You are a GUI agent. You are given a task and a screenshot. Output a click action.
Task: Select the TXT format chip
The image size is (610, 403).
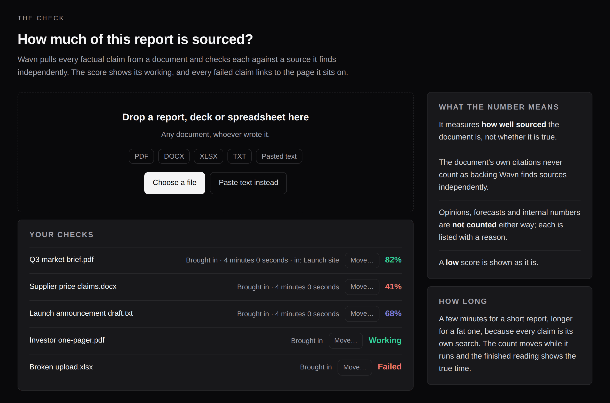click(240, 156)
